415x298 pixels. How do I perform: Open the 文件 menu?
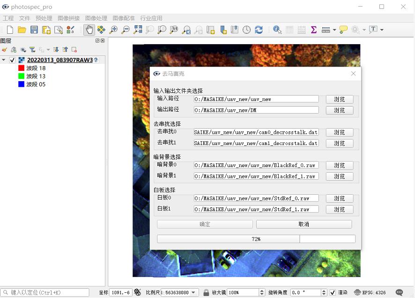[x=25, y=18]
